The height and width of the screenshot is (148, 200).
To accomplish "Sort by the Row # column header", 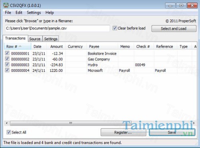I will click(18, 46).
